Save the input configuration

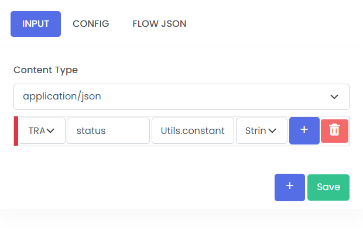(x=328, y=187)
